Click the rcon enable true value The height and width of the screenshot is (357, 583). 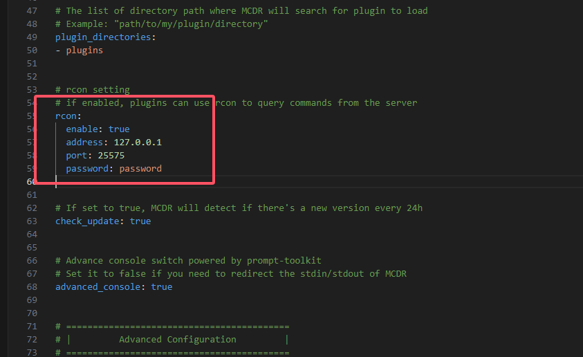tap(119, 129)
